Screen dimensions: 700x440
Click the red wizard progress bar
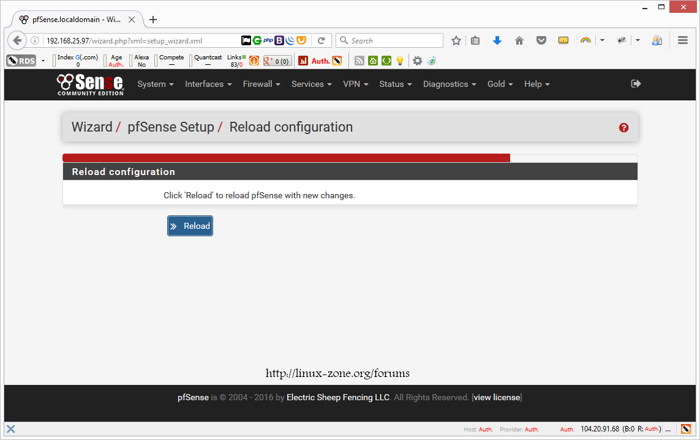point(286,158)
